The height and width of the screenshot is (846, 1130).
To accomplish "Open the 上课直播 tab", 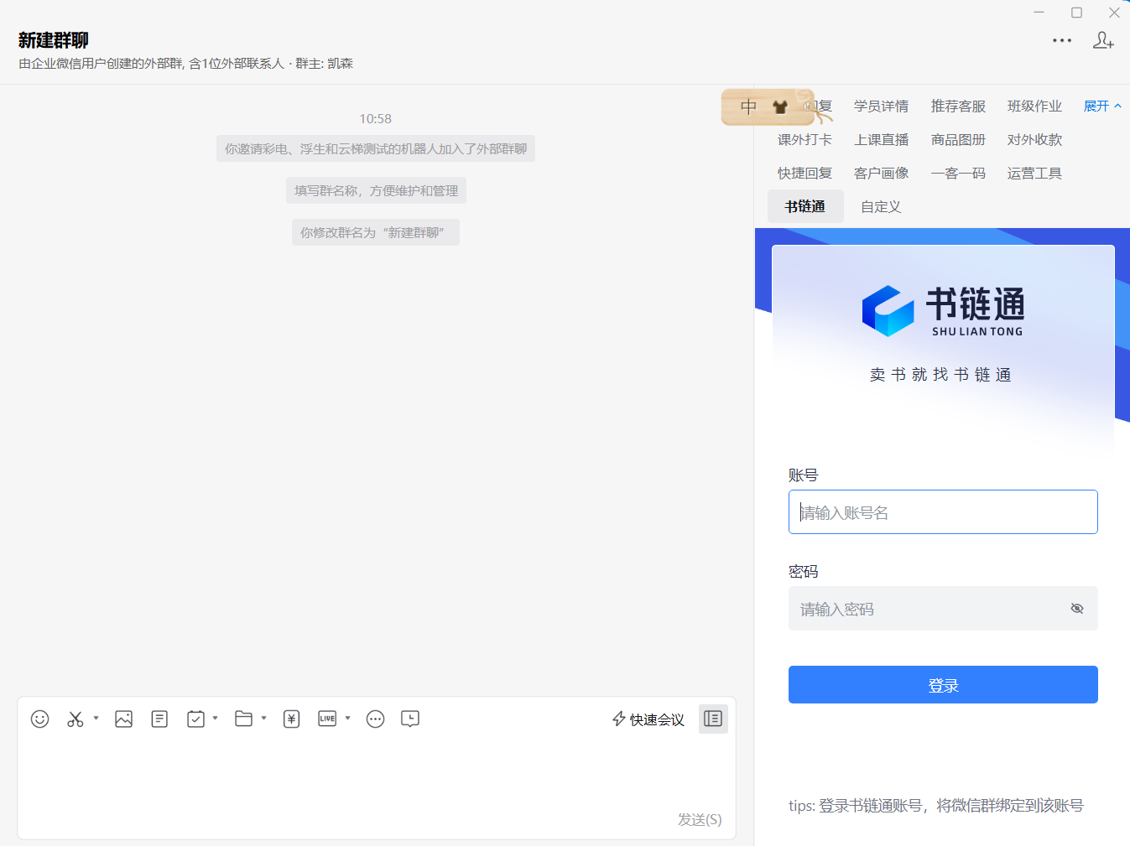I will [881, 139].
